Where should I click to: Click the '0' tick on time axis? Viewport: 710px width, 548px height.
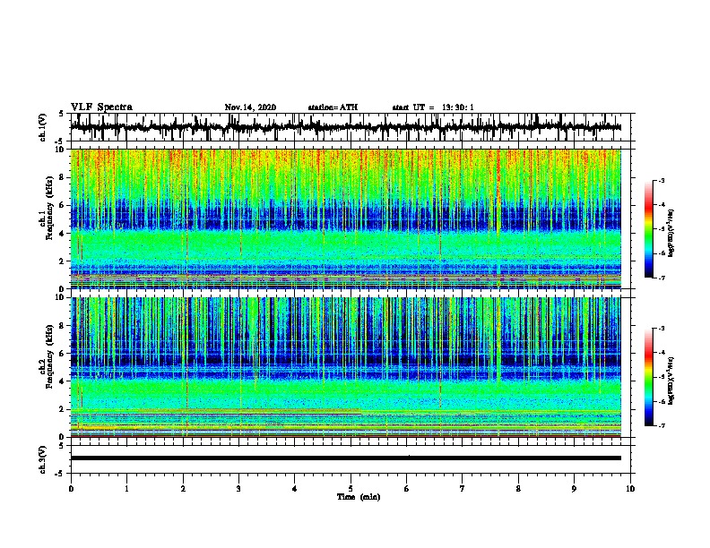pos(71,489)
